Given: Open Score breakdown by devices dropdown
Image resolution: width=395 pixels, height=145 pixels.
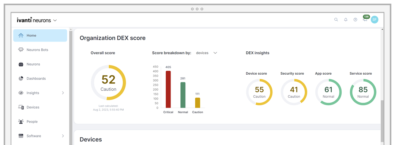Looking at the screenshot, I should 207,53.
